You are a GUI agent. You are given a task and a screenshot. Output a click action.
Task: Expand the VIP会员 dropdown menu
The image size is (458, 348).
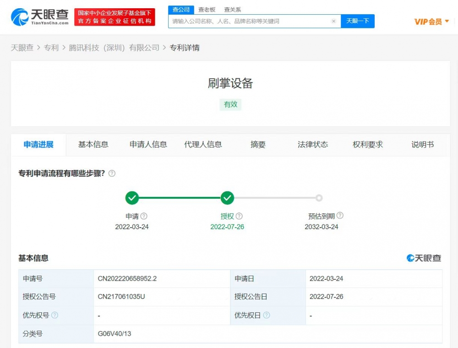point(431,22)
